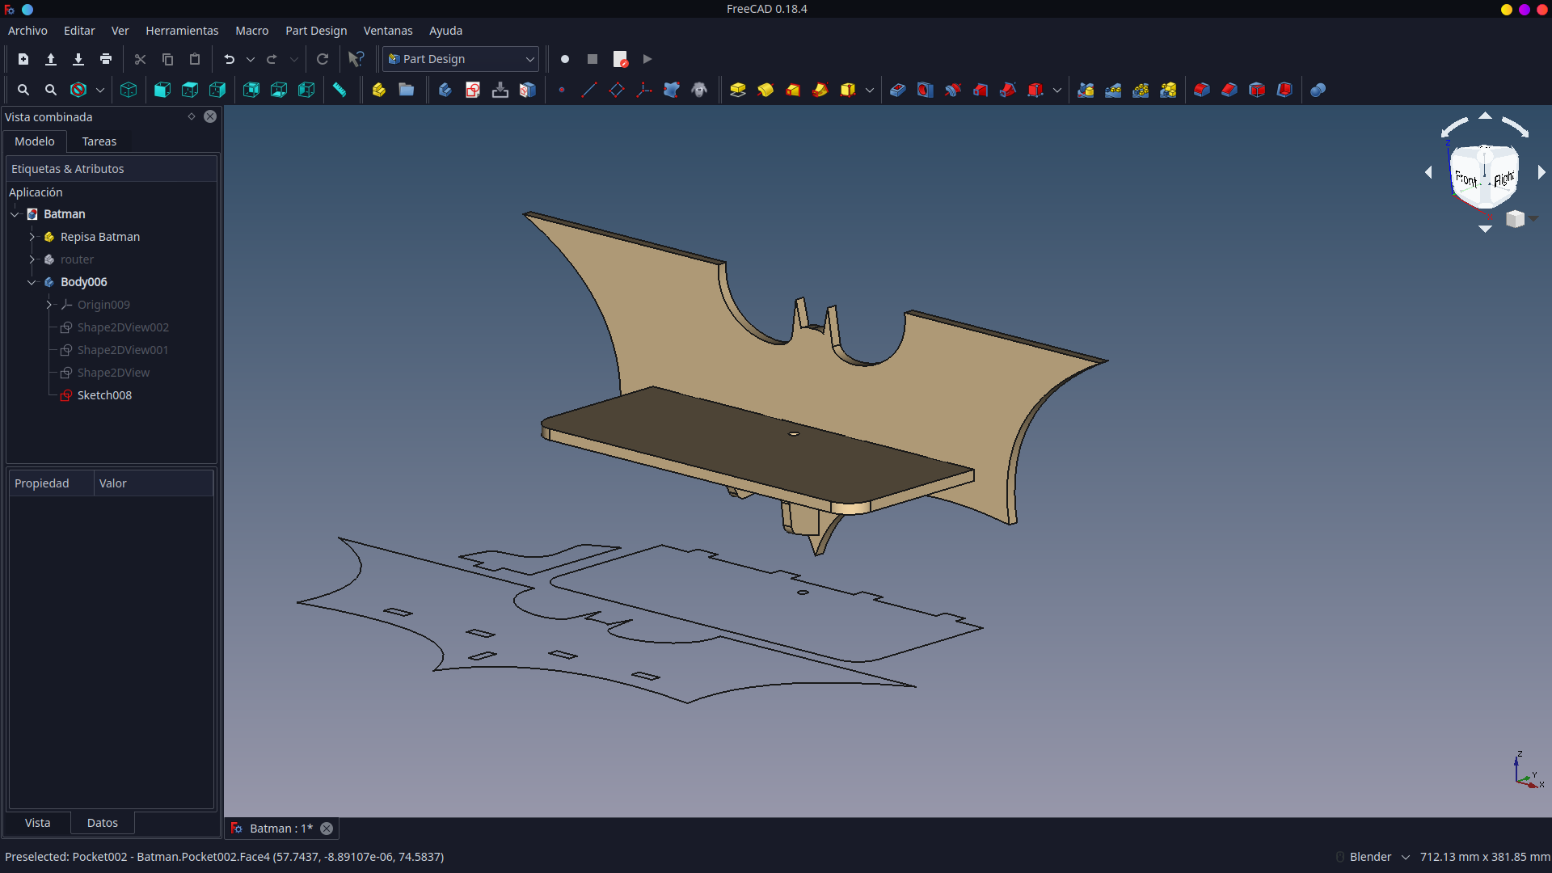Screen dimensions: 1552x873
Task: Open the Archivo menu
Action: tap(27, 31)
